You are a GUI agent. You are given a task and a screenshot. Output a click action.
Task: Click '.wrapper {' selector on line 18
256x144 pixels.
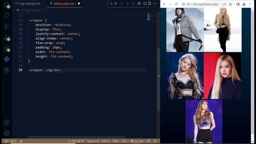[x=38, y=20]
